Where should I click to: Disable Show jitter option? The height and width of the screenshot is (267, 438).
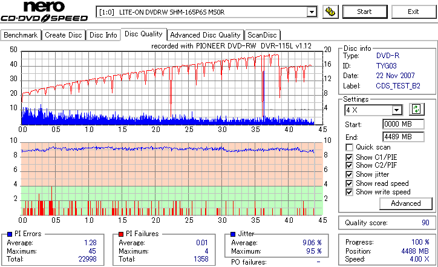click(x=349, y=174)
